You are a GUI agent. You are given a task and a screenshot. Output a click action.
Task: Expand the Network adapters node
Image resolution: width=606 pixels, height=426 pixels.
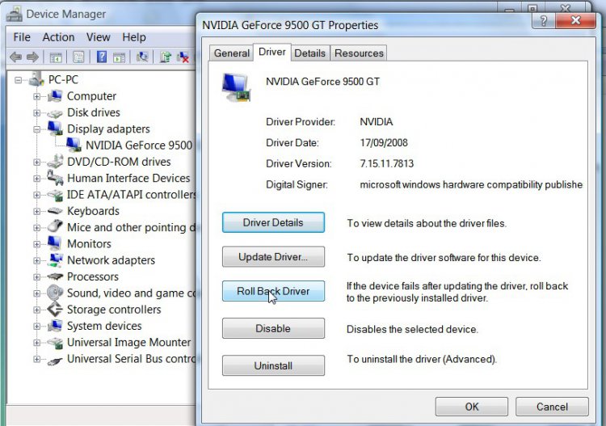coord(36,260)
